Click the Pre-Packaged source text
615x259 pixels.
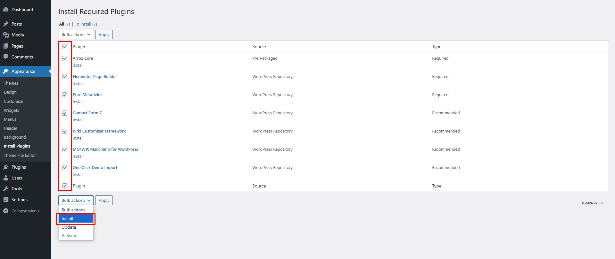pyautogui.click(x=265, y=58)
